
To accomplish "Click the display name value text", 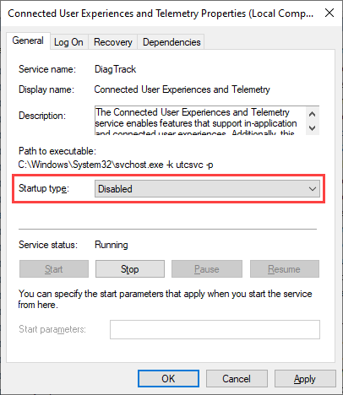I will (182, 89).
